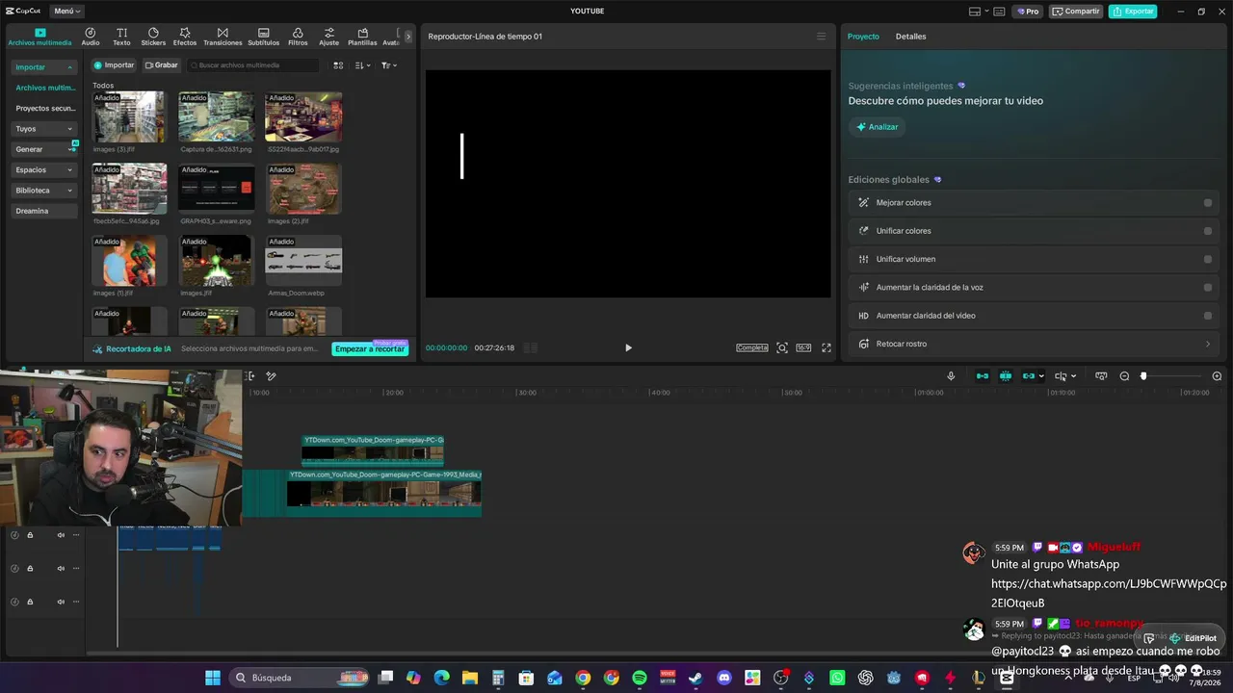The height and width of the screenshot is (693, 1233).
Task: Open the Texto tools tab
Action: pyautogui.click(x=121, y=37)
